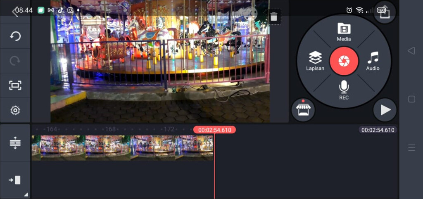423x199 pixels.
Task: Go back using top-left arrow
Action: (15, 12)
